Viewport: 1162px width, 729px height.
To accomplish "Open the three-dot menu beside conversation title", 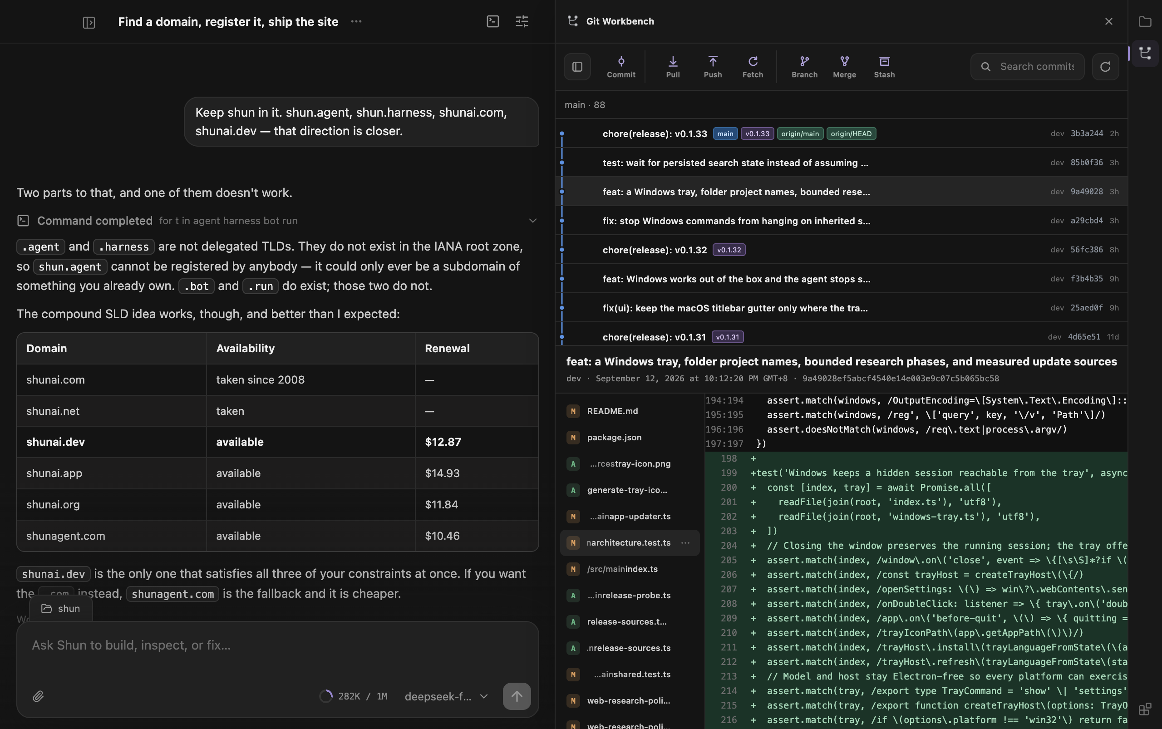I will point(356,21).
